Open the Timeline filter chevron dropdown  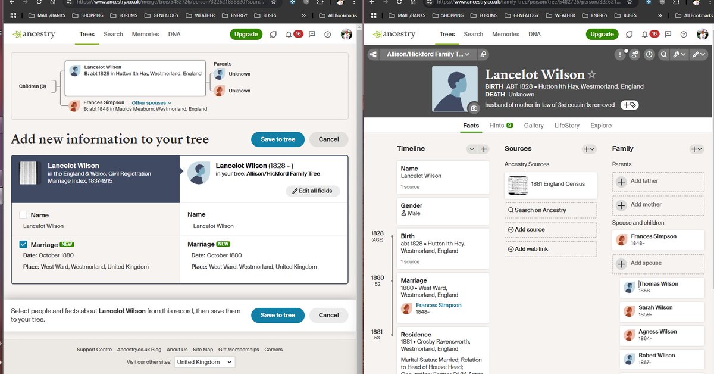[472, 149]
